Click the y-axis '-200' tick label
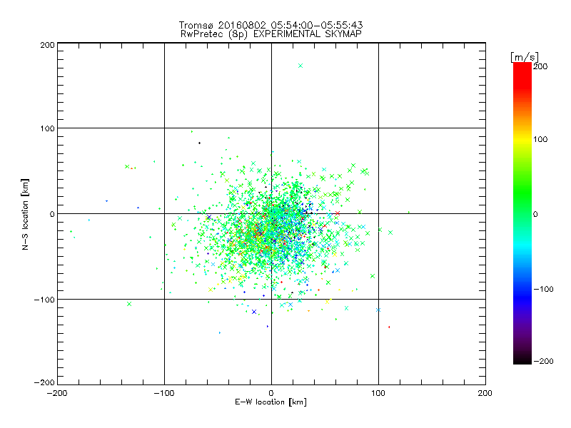The height and width of the screenshot is (428, 571). [x=44, y=382]
